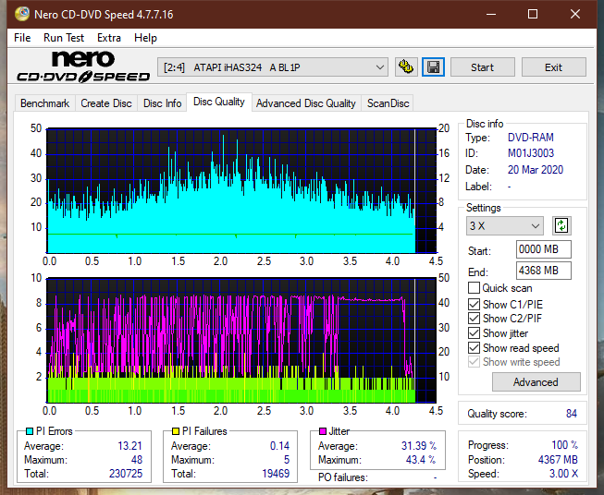The height and width of the screenshot is (495, 604).
Task: Click the PI Errors maximum 48 value
Action: pyautogui.click(x=137, y=460)
